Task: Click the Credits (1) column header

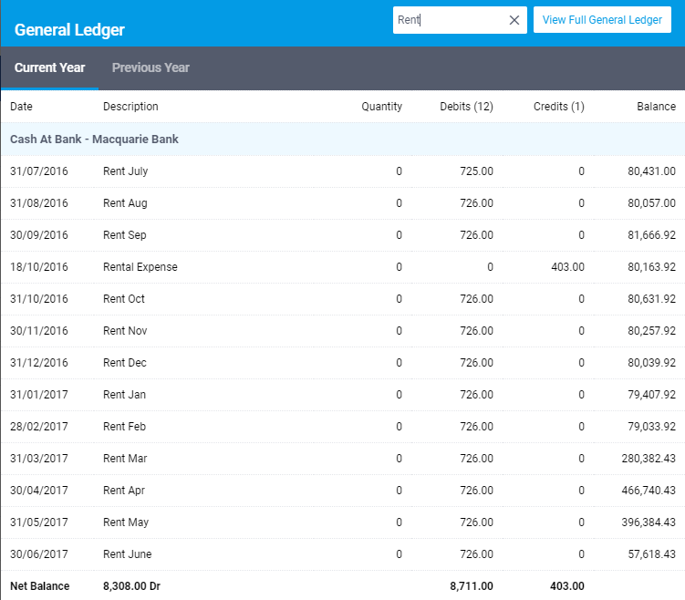Action: (x=559, y=107)
